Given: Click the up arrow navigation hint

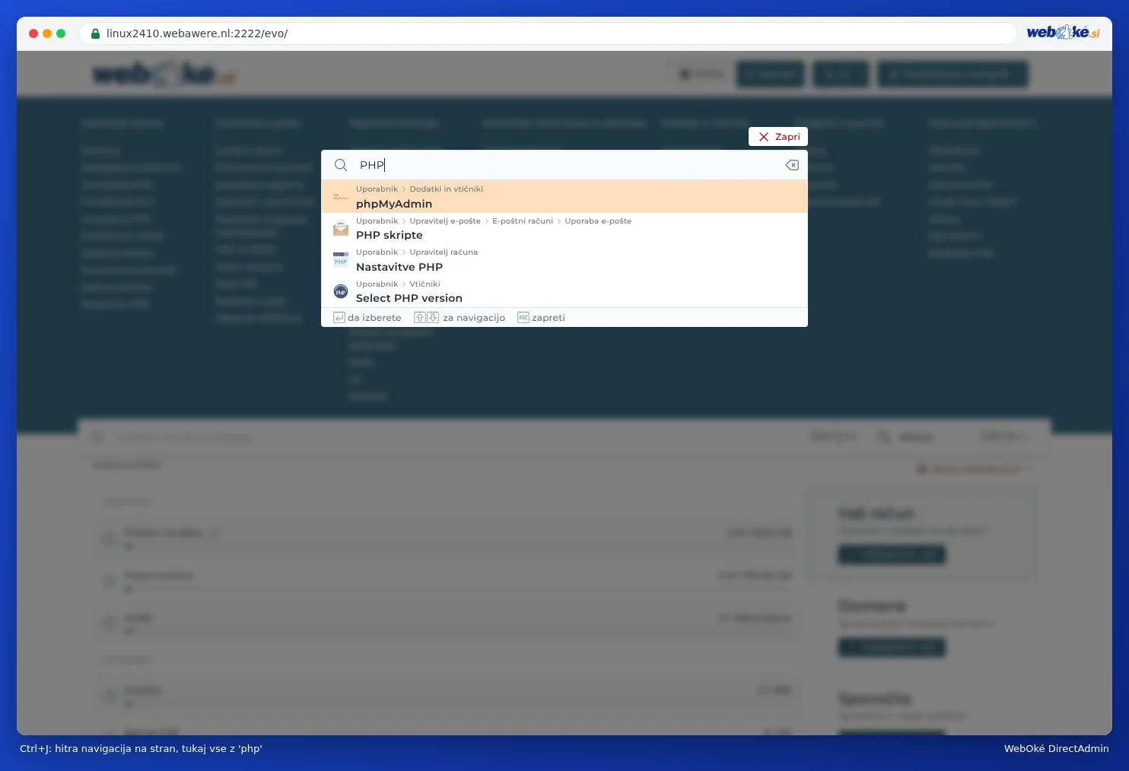Looking at the screenshot, I should click(420, 318).
